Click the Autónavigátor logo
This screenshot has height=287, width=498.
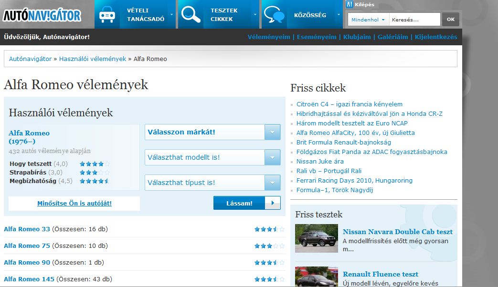(42, 15)
